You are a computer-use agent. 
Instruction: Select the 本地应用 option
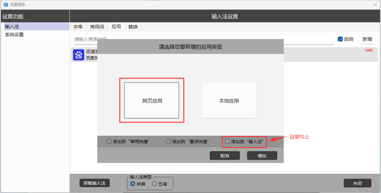[x=229, y=100]
